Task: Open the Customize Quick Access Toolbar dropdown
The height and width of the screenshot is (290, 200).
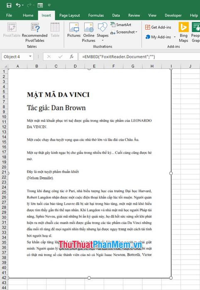Action: pos(49,5)
